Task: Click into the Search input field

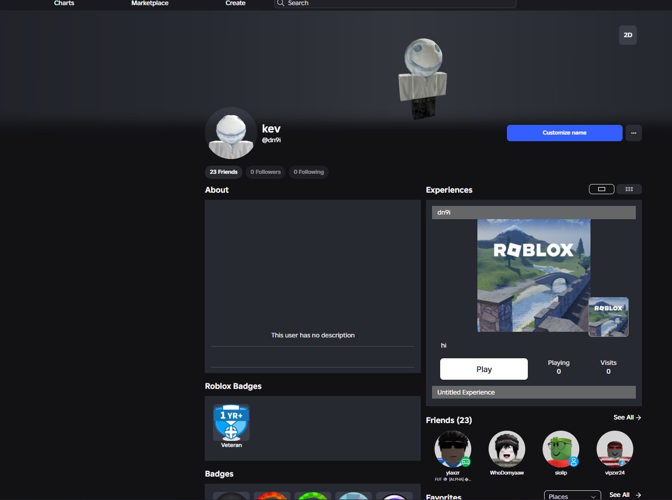Action: (395, 3)
